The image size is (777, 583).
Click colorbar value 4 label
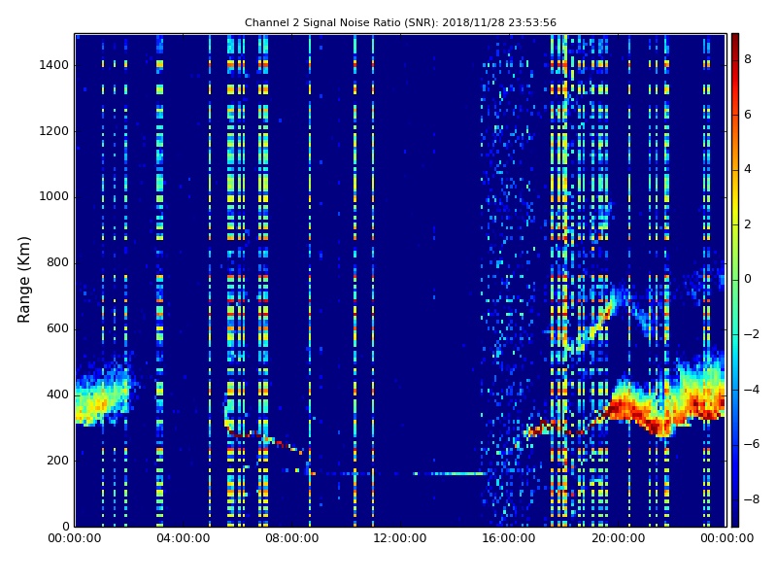[x=748, y=169]
